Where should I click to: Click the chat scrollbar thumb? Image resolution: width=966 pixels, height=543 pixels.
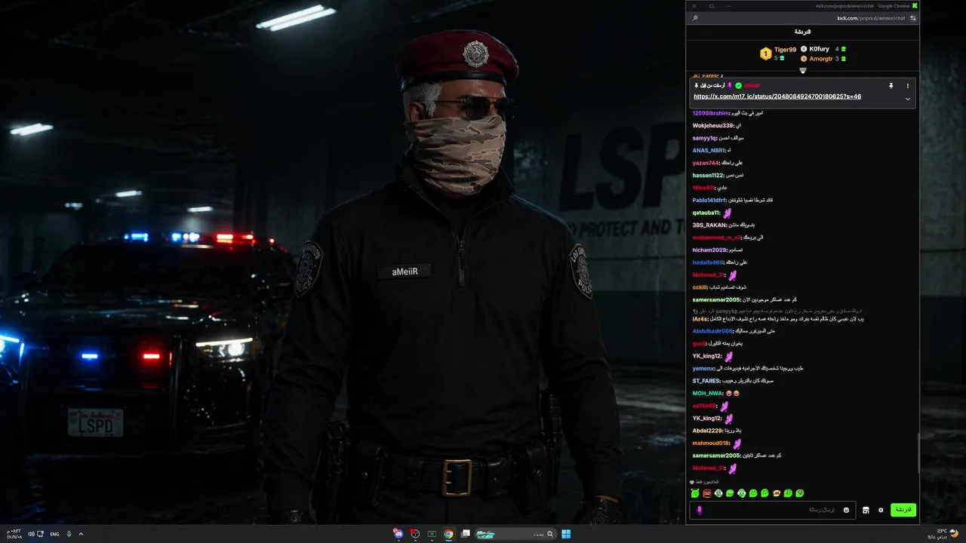918,452
